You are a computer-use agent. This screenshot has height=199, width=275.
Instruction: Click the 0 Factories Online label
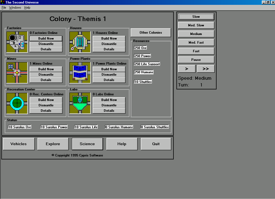[44, 33]
